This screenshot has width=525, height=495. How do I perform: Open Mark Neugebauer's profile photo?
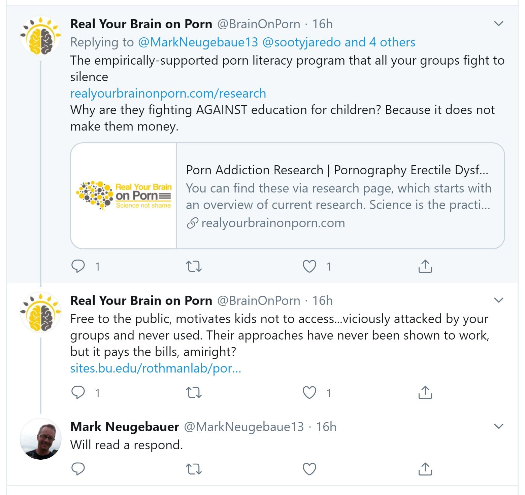(x=41, y=439)
